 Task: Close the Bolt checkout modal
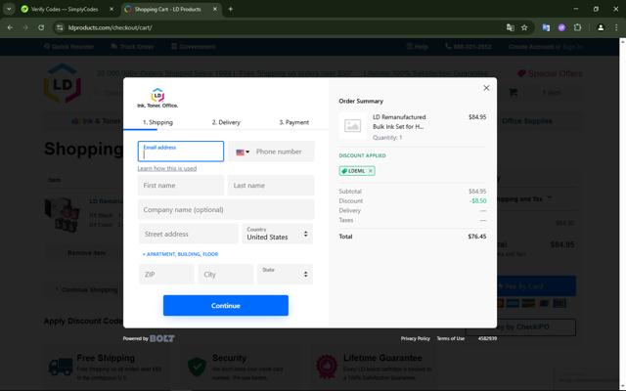tap(486, 88)
